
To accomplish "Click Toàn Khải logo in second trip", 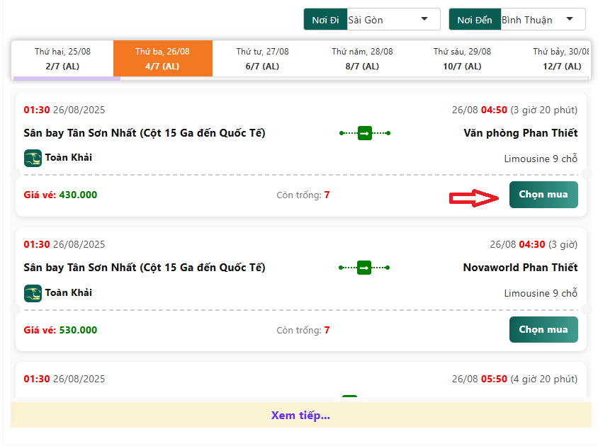I will coord(33,292).
